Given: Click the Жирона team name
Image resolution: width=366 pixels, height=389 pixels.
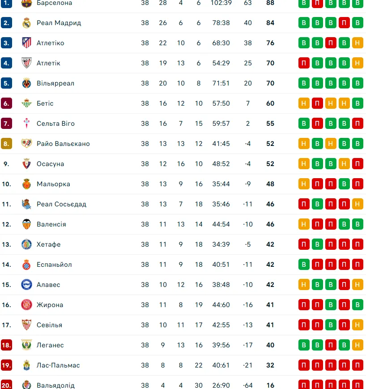Looking at the screenshot, I should click(50, 305).
